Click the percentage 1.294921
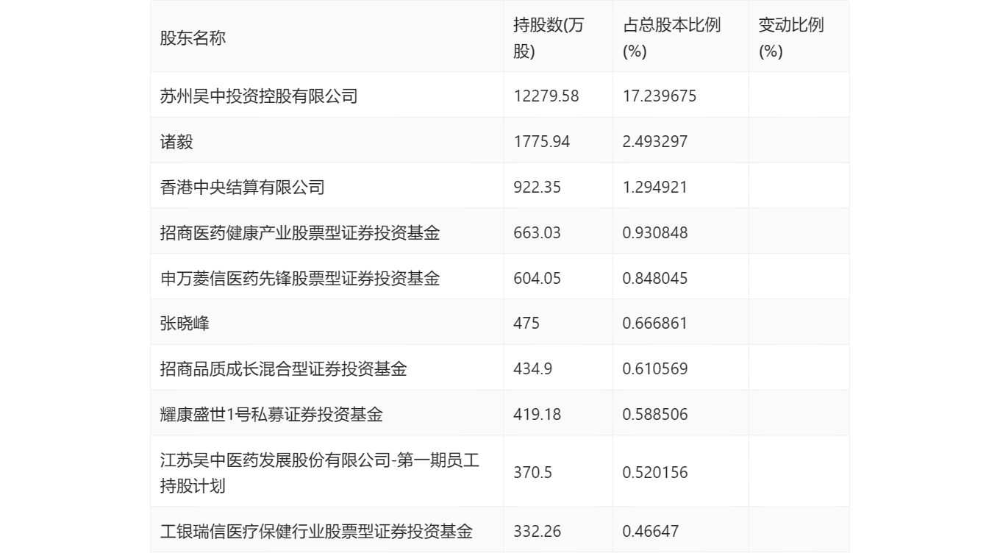 tap(655, 187)
